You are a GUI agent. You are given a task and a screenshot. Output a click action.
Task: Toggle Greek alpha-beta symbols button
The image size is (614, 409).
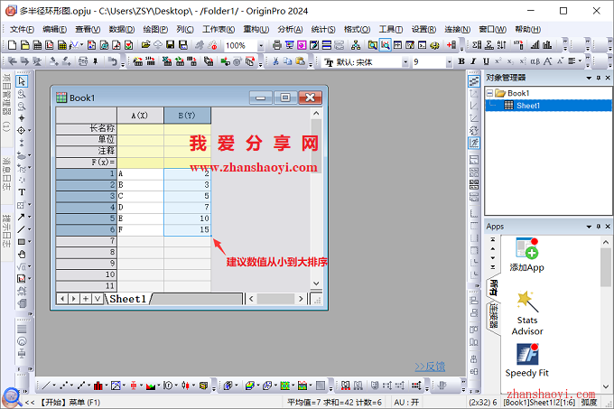[x=535, y=61]
